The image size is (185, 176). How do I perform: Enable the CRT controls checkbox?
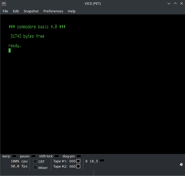(x=35, y=162)
